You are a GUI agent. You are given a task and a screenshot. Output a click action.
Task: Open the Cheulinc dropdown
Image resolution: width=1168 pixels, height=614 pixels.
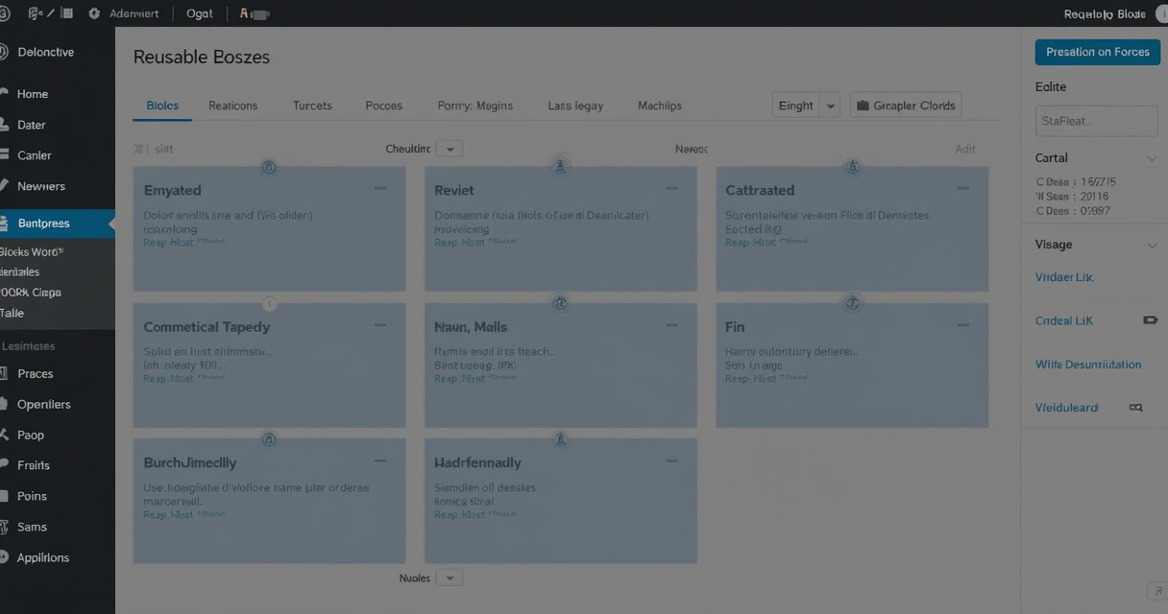click(450, 149)
